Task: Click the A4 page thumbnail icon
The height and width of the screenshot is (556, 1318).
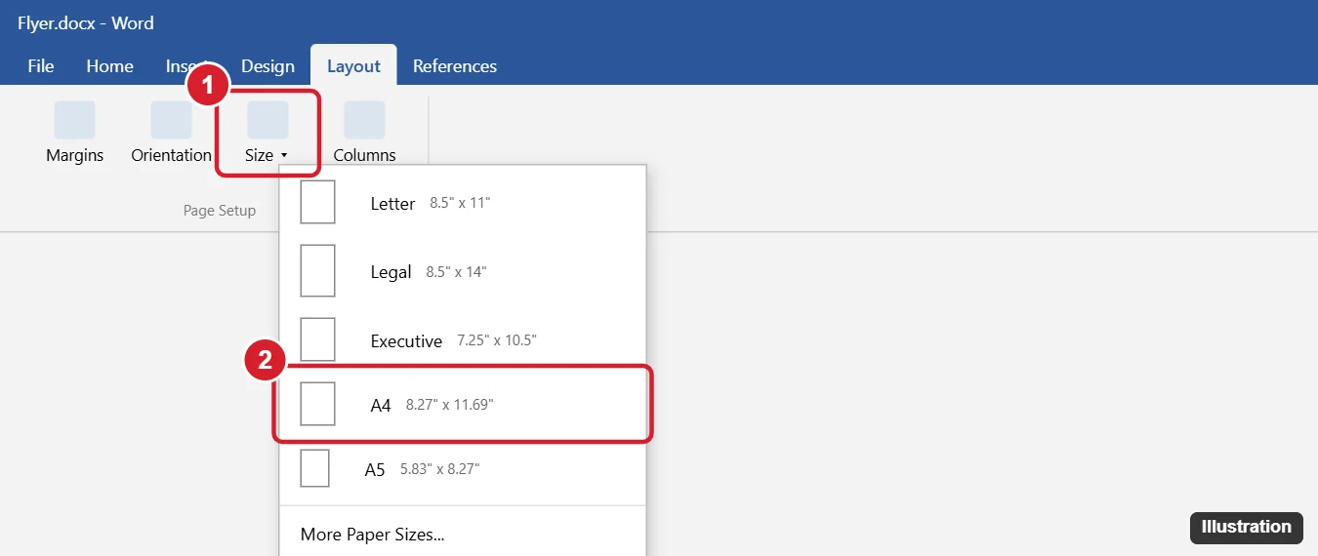Action: (x=317, y=404)
